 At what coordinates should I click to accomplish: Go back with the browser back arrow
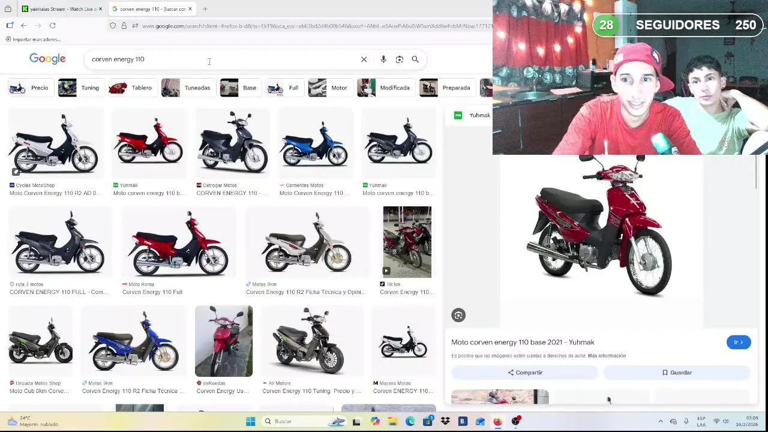(24, 25)
